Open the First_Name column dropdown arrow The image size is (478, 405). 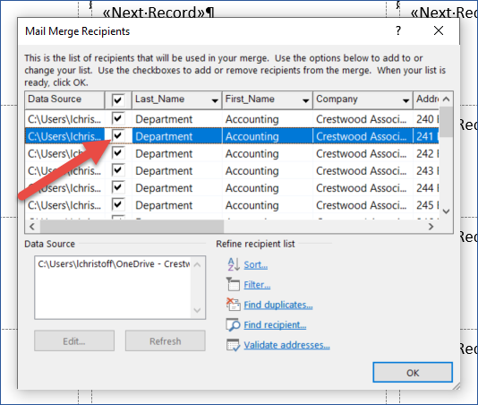305,100
